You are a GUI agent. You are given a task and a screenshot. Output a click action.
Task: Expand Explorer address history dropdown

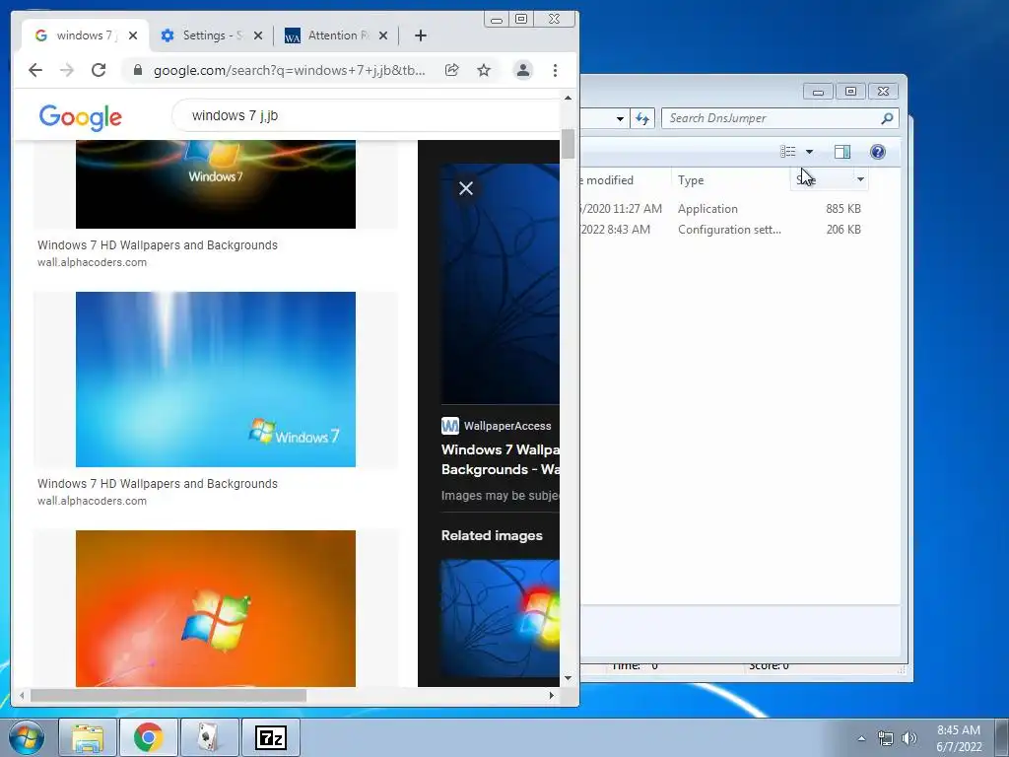[620, 118]
